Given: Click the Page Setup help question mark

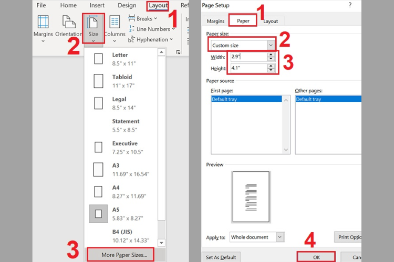Looking at the screenshot, I should [350, 5].
